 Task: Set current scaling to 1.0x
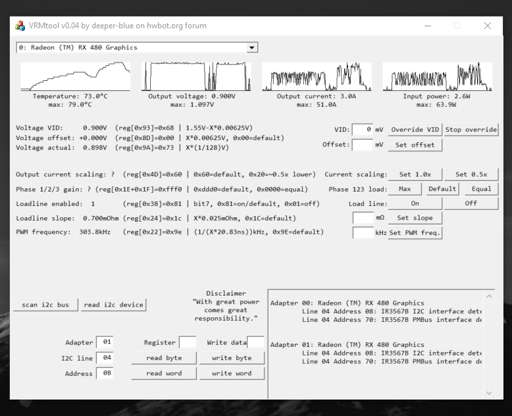tap(415, 174)
